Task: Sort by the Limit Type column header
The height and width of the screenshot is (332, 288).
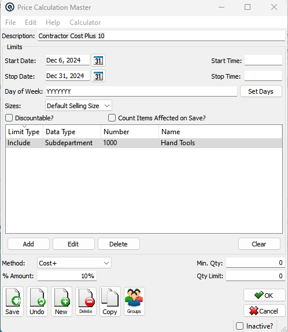Action: (24, 132)
